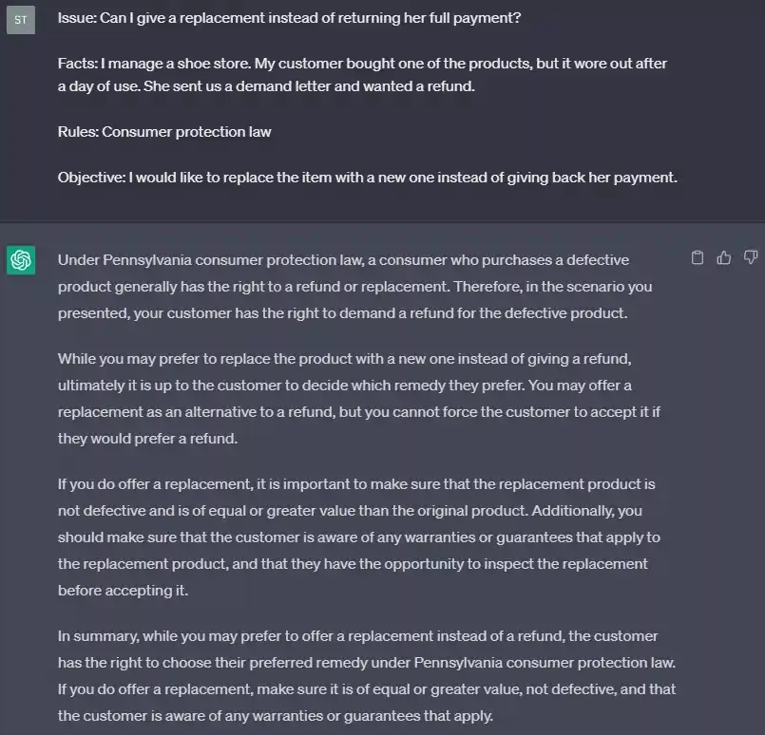The height and width of the screenshot is (735, 765).
Task: Click the 'Issue:' line of the prompt
Action: pos(289,18)
